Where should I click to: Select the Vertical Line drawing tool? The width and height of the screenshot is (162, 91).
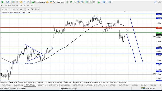(x=10, y=9)
